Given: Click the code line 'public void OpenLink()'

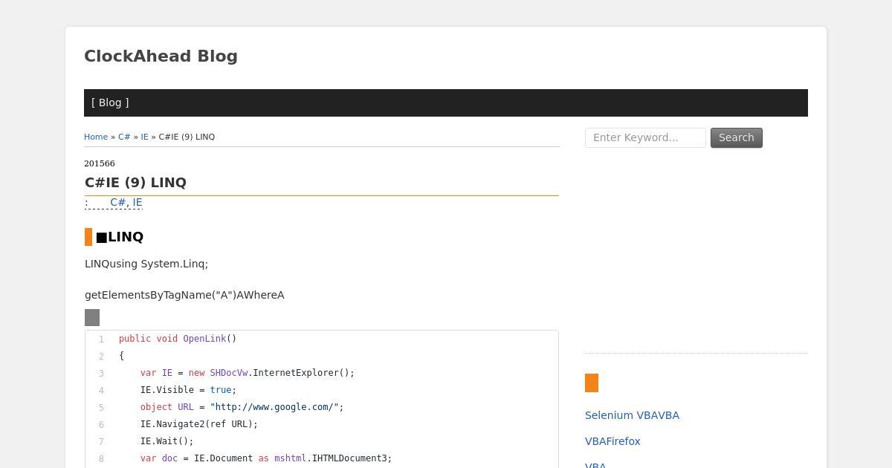Looking at the screenshot, I should pyautogui.click(x=178, y=339).
